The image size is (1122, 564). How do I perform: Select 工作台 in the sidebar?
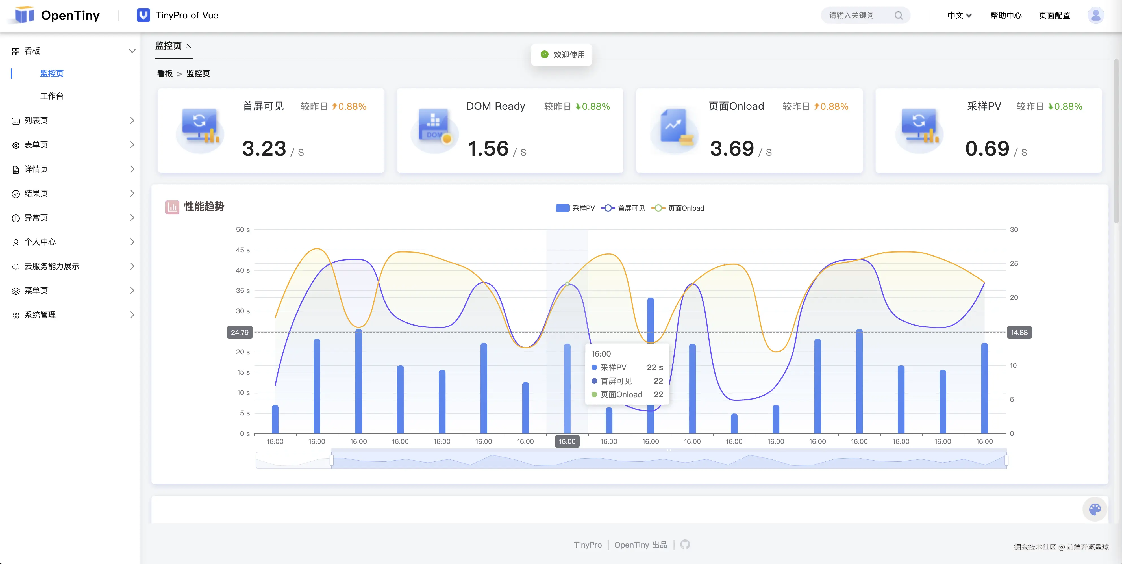coord(52,96)
